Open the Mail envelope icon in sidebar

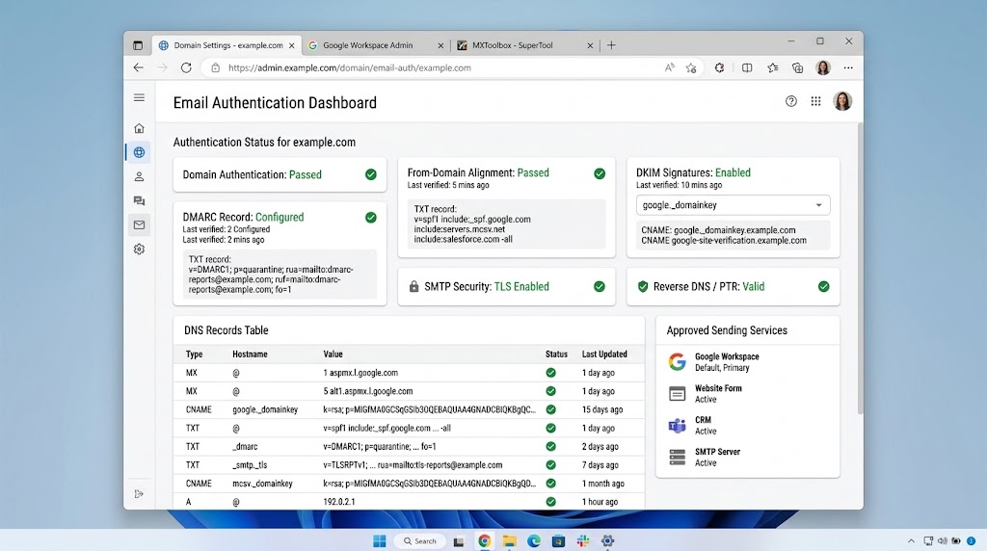(139, 225)
